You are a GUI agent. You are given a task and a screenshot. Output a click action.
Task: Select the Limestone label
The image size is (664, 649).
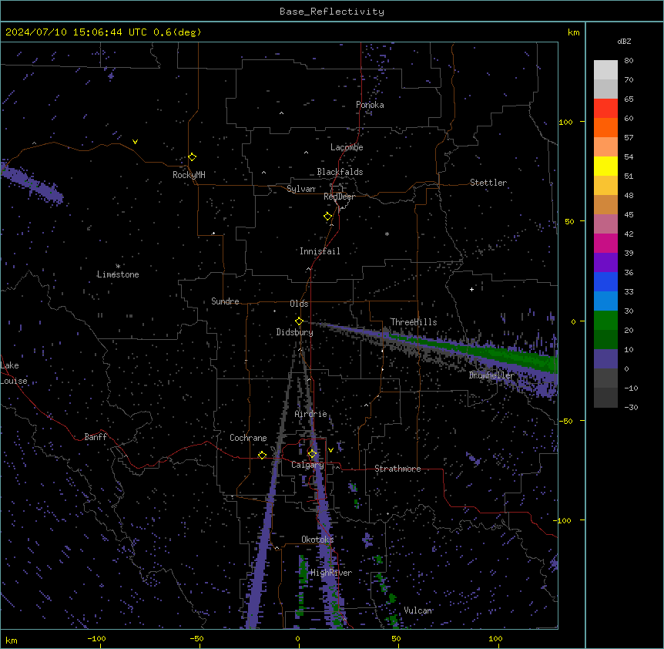[x=118, y=274]
